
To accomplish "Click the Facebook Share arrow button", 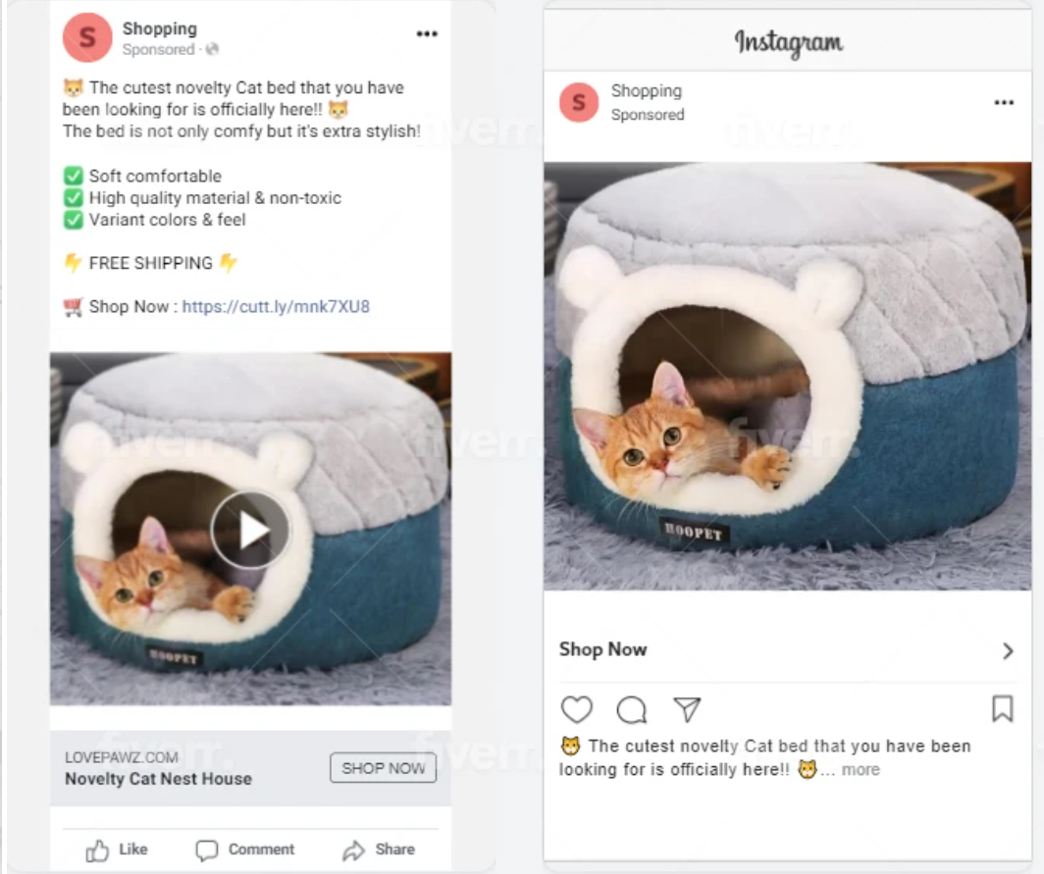I will (379, 849).
